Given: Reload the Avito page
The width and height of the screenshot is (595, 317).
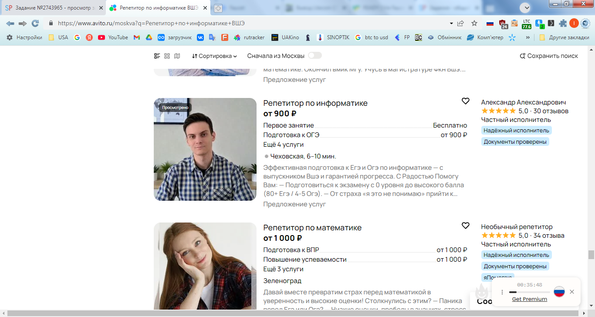Looking at the screenshot, I should point(35,24).
